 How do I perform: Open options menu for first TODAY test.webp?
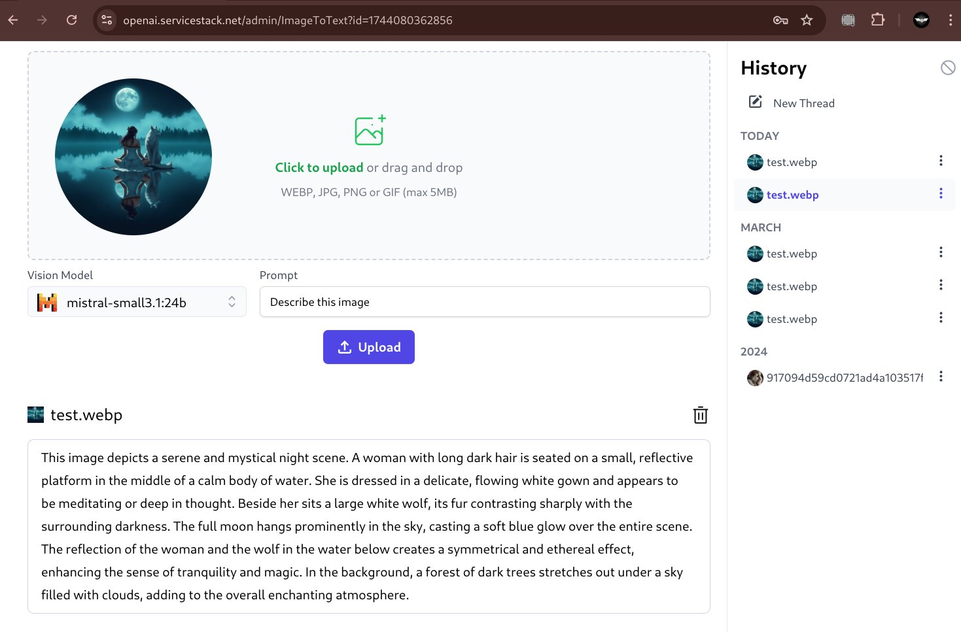point(941,161)
